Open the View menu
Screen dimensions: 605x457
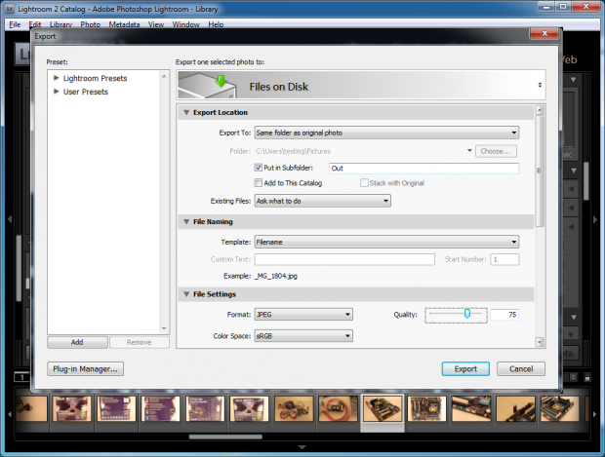(156, 24)
